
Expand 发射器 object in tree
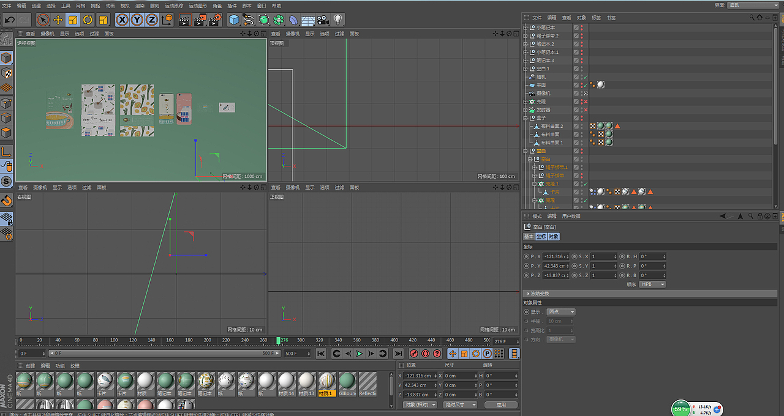pyautogui.click(x=526, y=110)
